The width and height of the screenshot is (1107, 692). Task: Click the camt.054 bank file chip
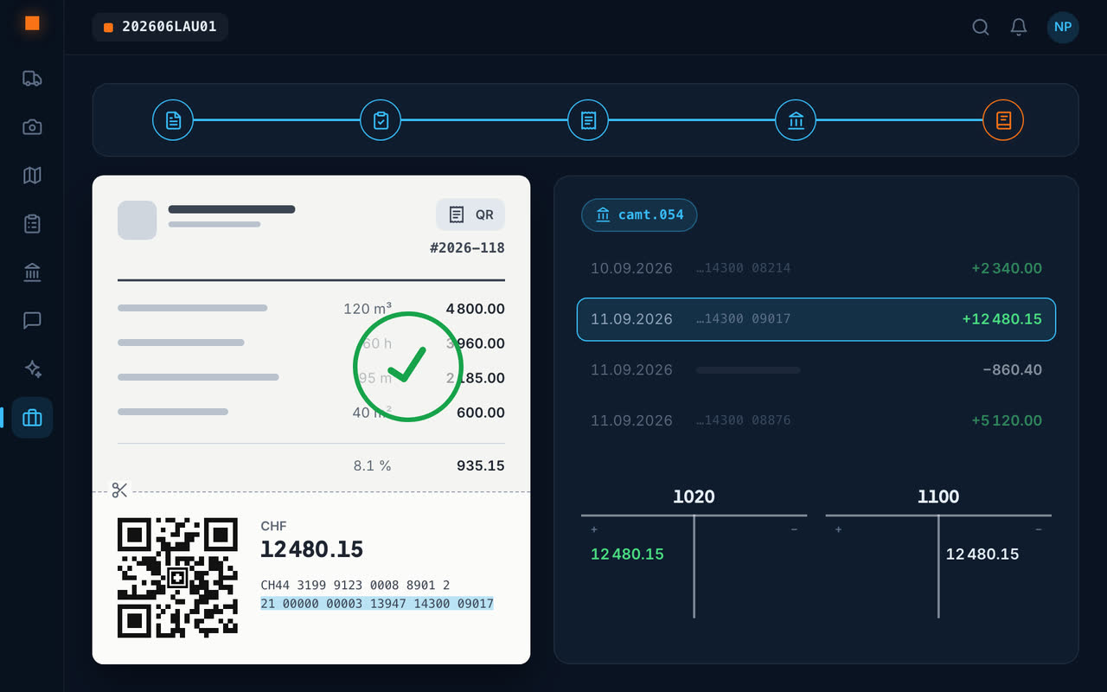click(639, 215)
